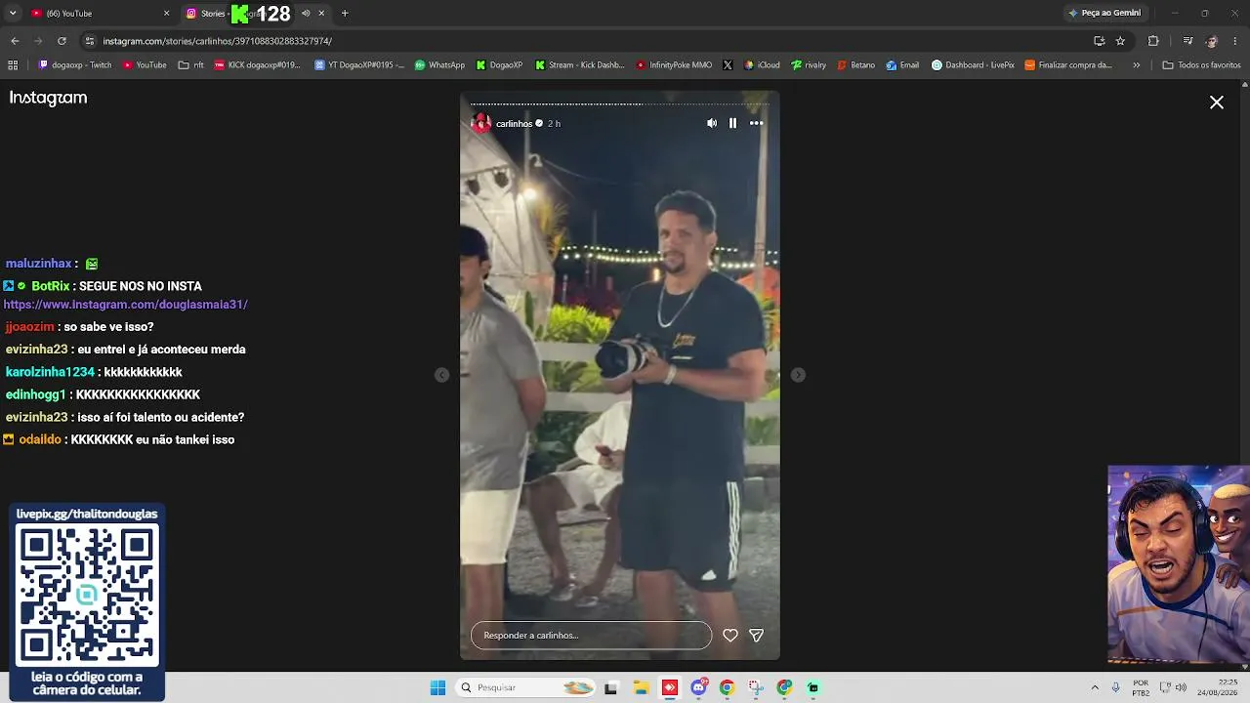1250x703 pixels.
Task: Open the YouTube bookmark
Action: [x=145, y=65]
